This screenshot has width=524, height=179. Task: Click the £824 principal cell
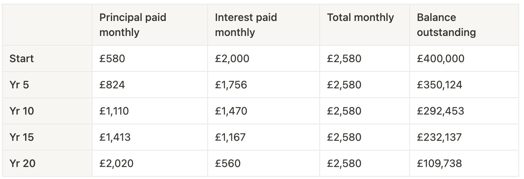(150, 85)
